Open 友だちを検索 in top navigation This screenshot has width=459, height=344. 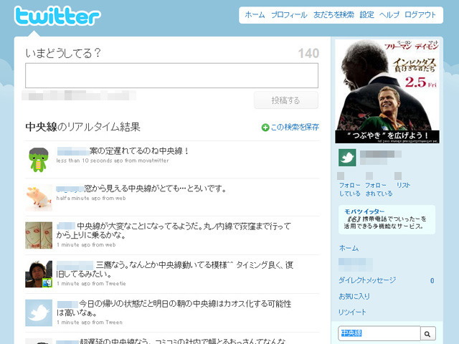point(333,15)
